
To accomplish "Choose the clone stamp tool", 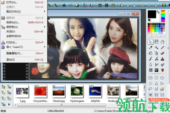I will pyautogui.click(x=162, y=59).
